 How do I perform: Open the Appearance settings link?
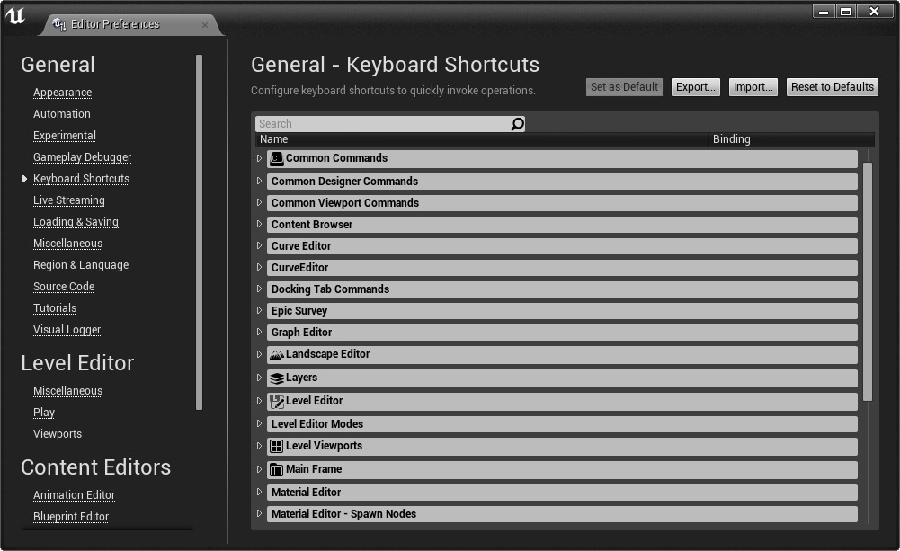[x=62, y=92]
